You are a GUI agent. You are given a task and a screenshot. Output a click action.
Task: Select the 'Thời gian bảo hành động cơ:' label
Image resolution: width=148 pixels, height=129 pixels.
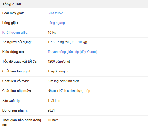[22, 122]
